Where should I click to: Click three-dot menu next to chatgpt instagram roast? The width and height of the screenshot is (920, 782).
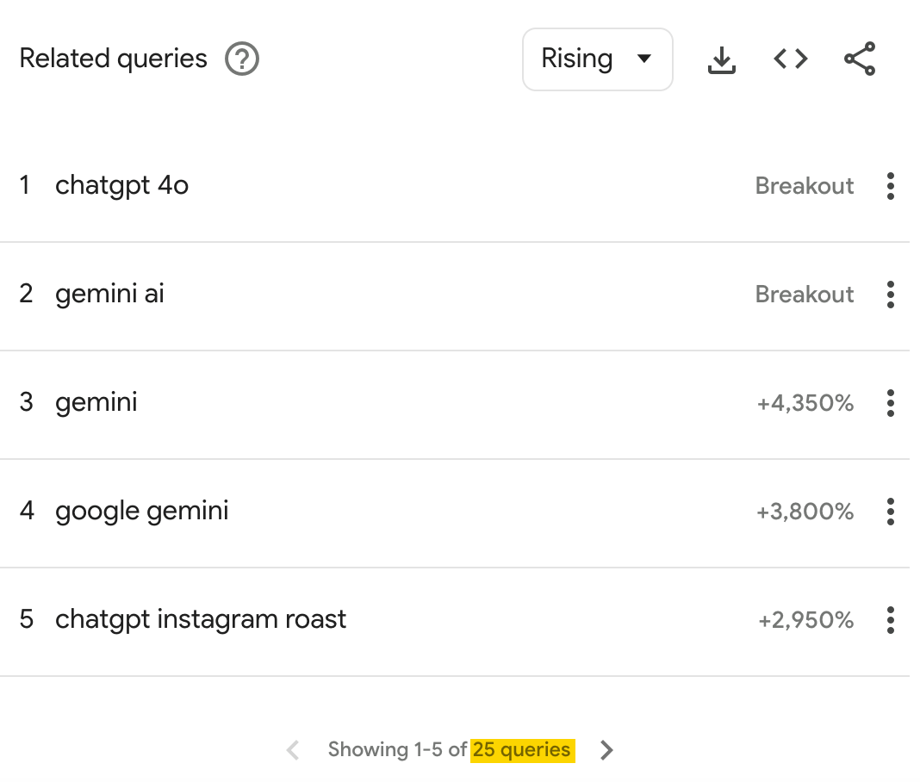pyautogui.click(x=890, y=620)
